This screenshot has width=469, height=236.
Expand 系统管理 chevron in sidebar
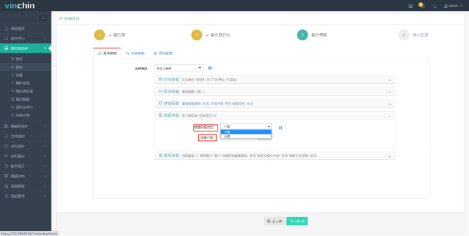pos(45,196)
